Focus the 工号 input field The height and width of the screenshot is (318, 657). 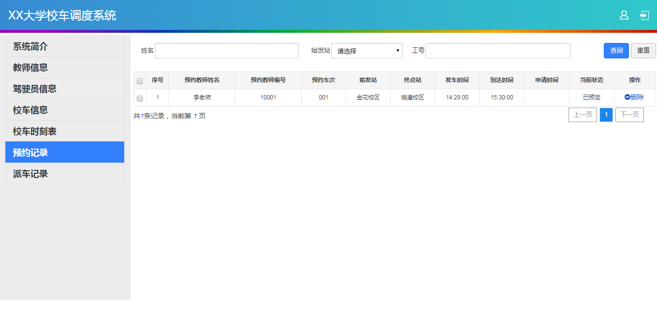tap(498, 51)
